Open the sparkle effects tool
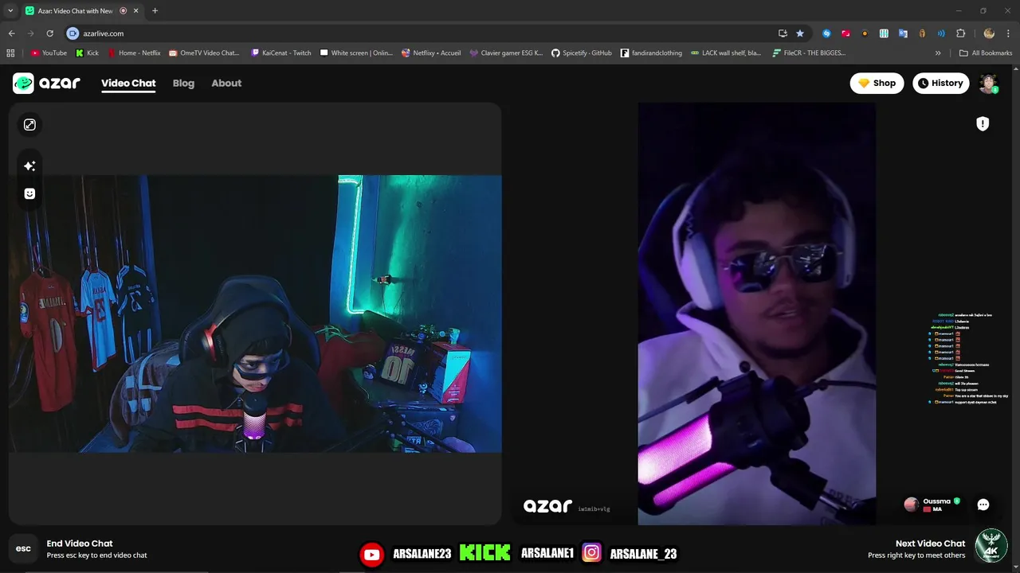This screenshot has height=573, width=1020. [29, 166]
